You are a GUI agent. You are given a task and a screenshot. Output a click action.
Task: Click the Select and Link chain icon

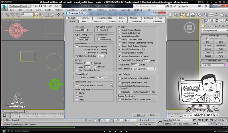pos(7,15)
